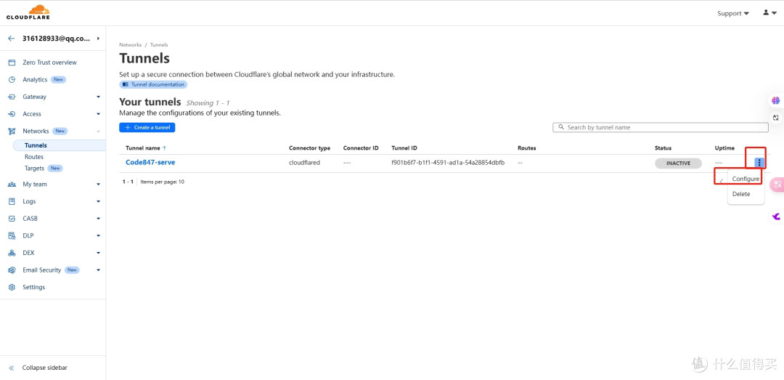Click the magnifier icon in the tunnel search box
784x380 pixels.
coord(561,127)
